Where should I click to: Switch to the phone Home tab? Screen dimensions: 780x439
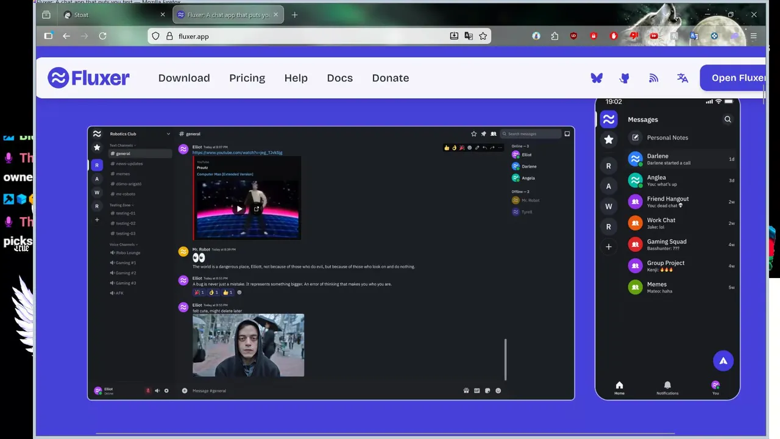pyautogui.click(x=619, y=388)
